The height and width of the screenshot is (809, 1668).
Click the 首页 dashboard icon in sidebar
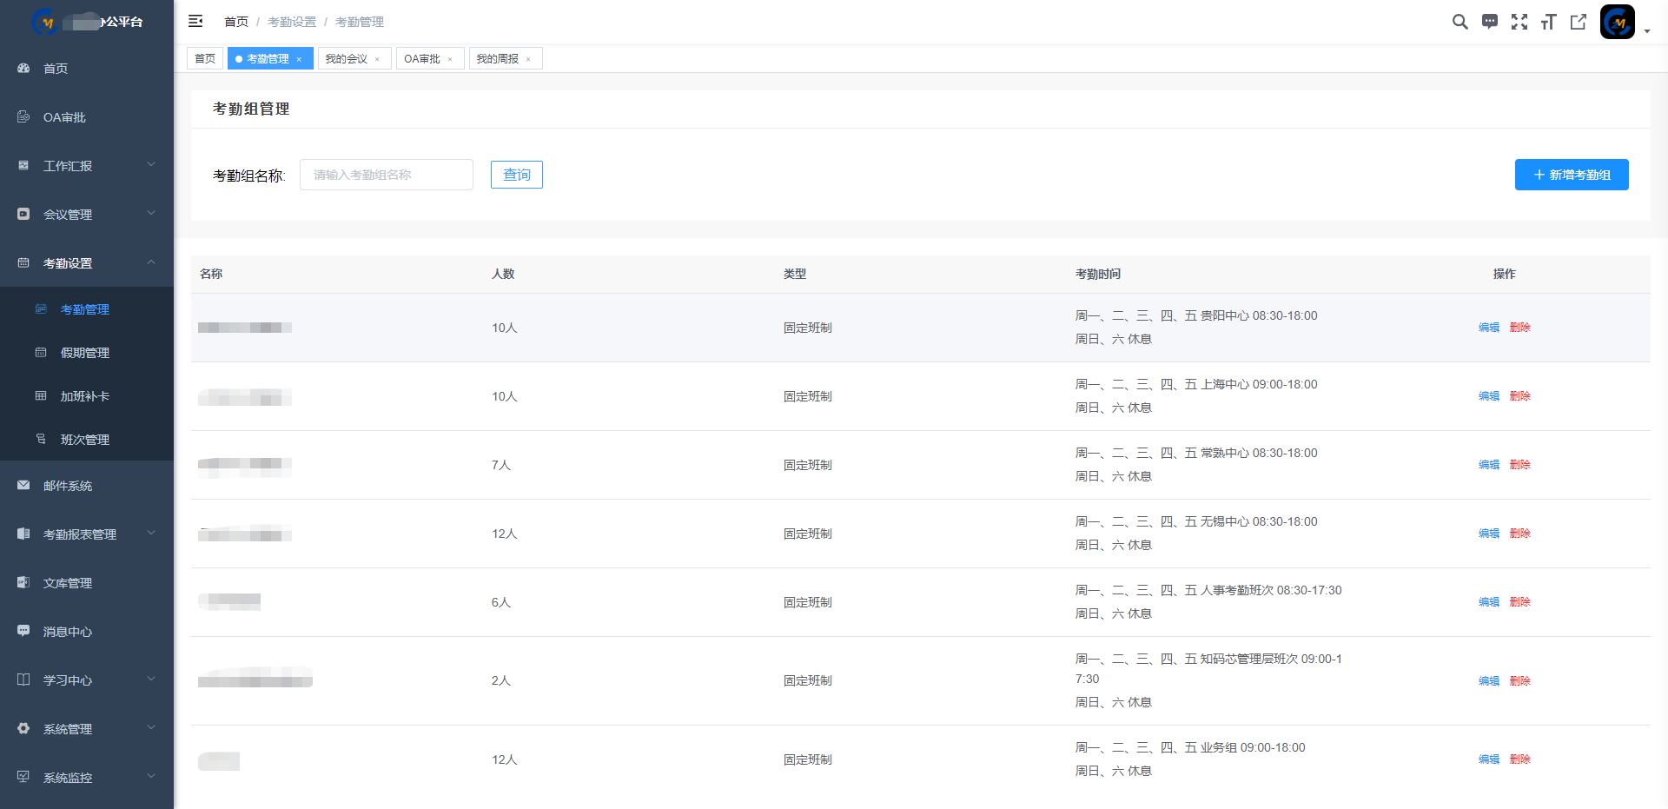click(23, 68)
